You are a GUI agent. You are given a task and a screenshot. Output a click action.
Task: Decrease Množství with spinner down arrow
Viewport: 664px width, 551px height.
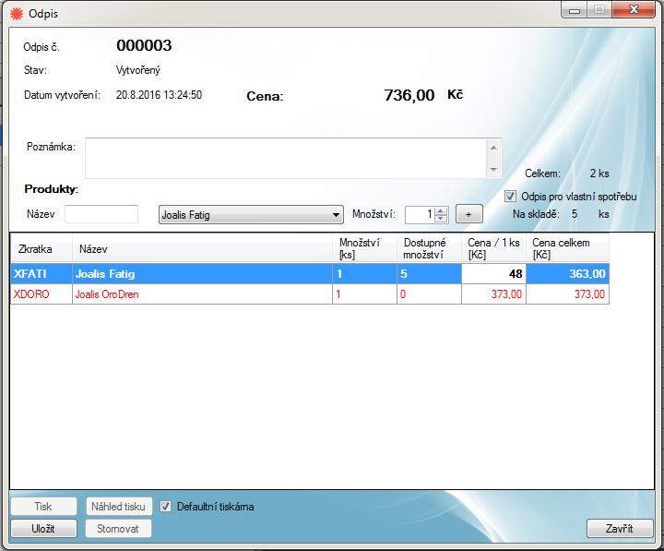pyautogui.click(x=441, y=219)
